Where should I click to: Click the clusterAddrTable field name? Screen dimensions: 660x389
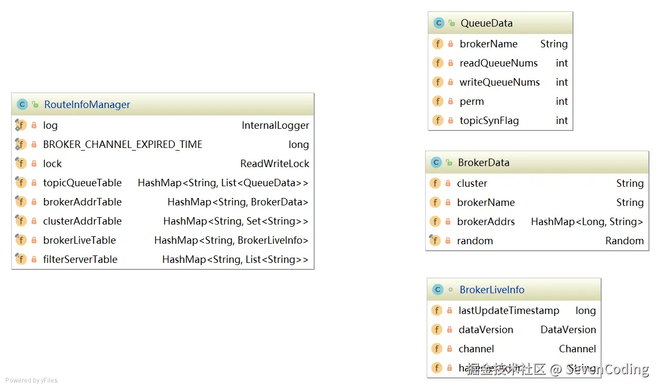click(x=82, y=221)
